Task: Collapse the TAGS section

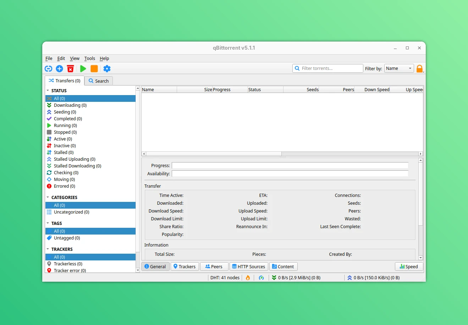Action: (x=48, y=223)
